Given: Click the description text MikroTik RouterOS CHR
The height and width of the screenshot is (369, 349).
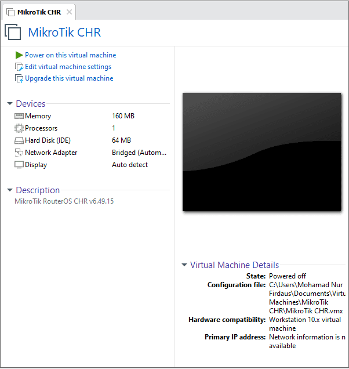Looking at the screenshot, I should tap(64, 201).
